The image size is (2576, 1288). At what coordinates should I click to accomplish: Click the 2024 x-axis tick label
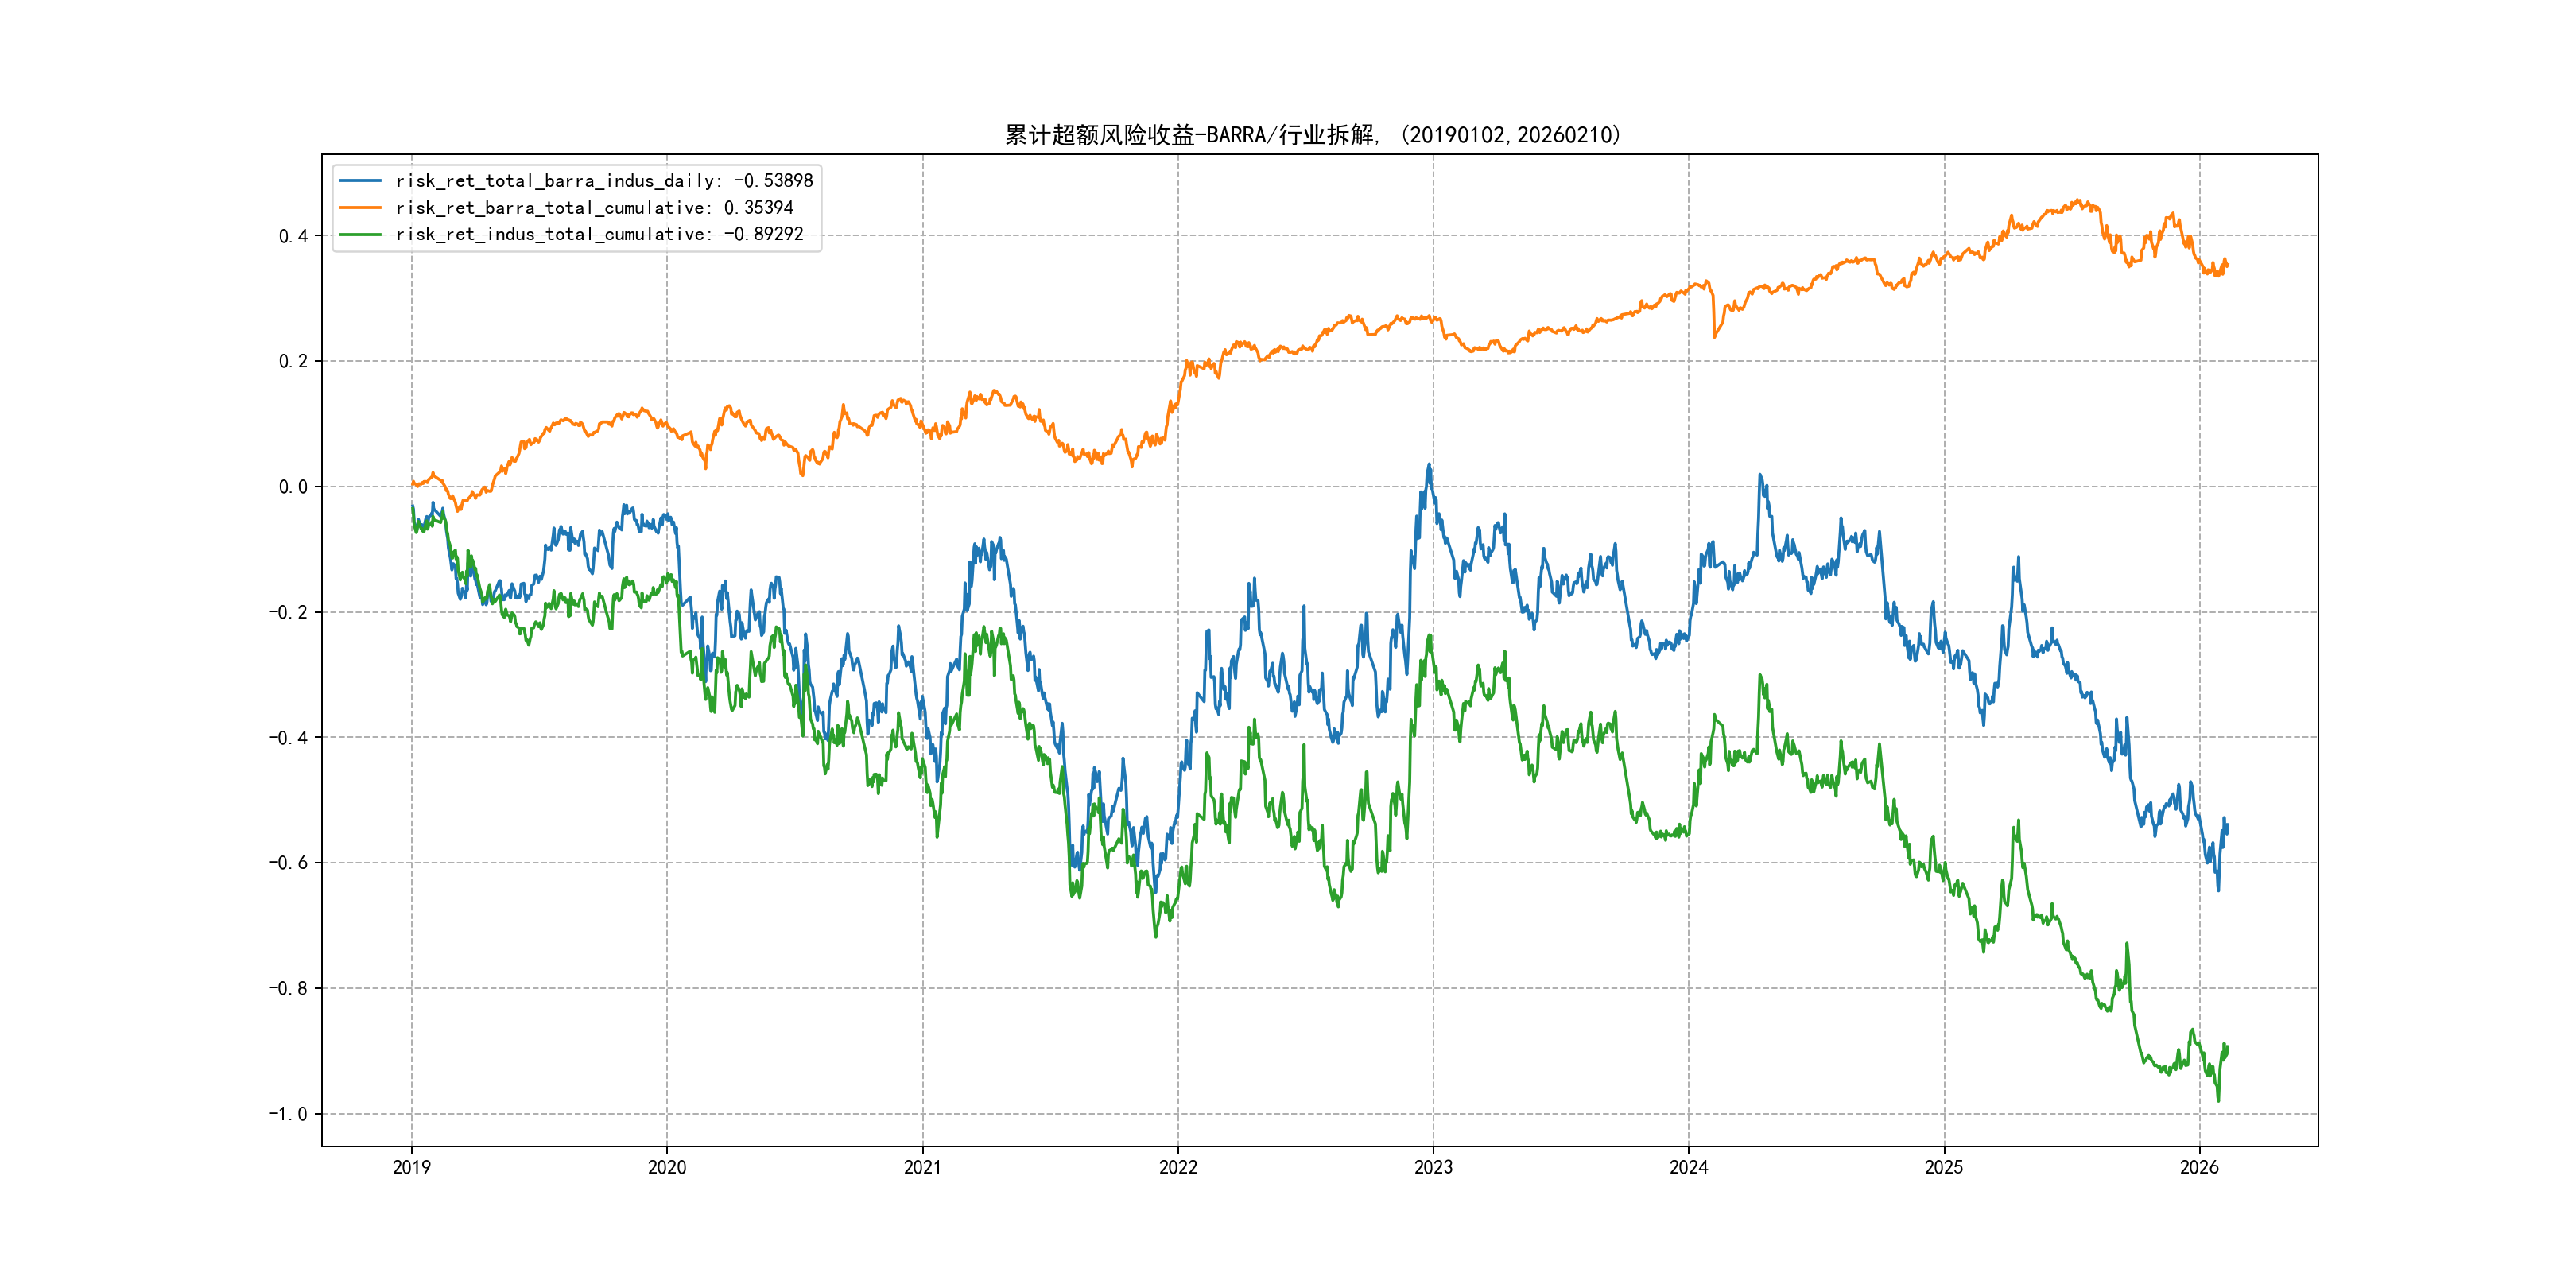1689,1167
